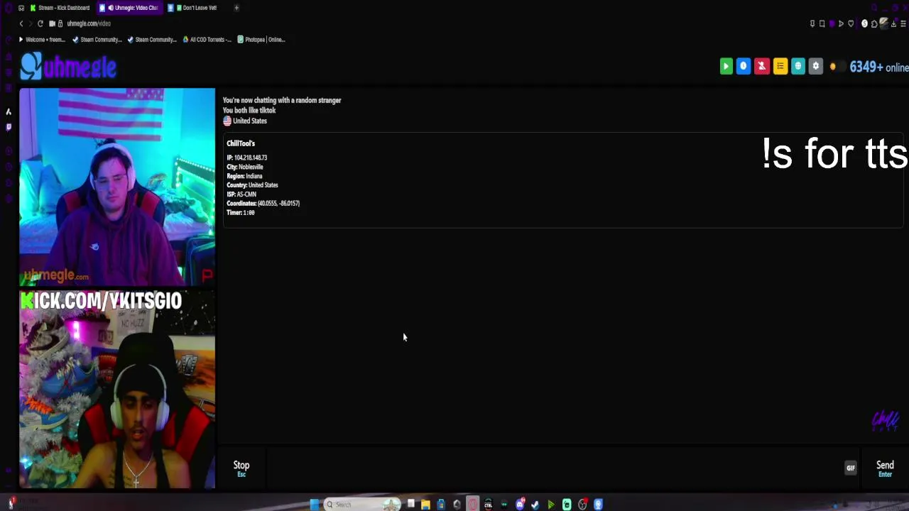Open the extensions puzzle icon
This screenshot has height=511, width=909.
pyautogui.click(x=874, y=23)
